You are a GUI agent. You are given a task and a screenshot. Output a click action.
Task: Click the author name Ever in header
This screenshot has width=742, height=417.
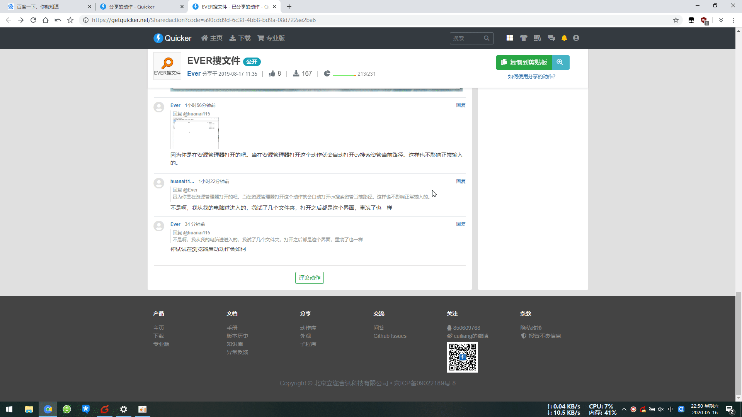coord(194,73)
